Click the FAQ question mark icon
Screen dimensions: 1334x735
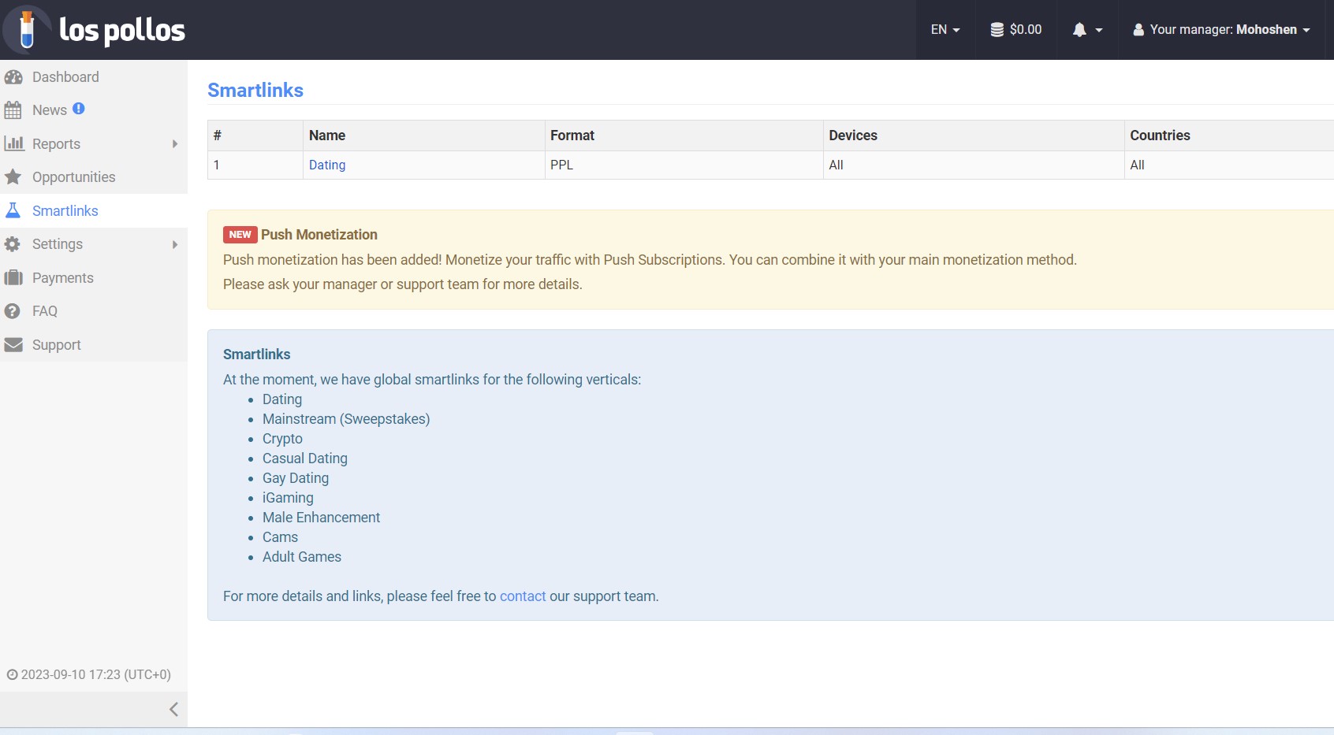(x=13, y=311)
